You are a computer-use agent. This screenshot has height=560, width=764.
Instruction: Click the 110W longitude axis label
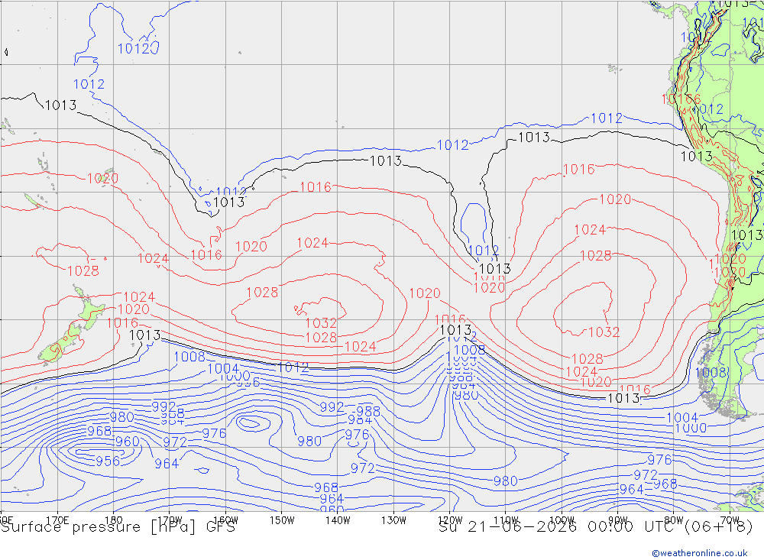pyautogui.click(x=507, y=520)
